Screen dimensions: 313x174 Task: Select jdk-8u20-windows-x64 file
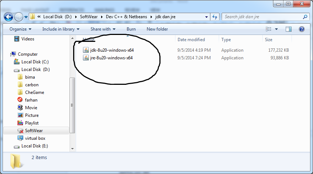pos(112,50)
